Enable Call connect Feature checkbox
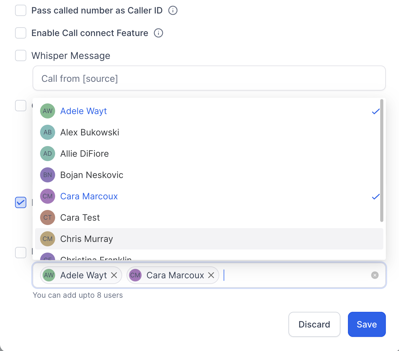Screen dimensions: 399x351 (x=21, y=33)
